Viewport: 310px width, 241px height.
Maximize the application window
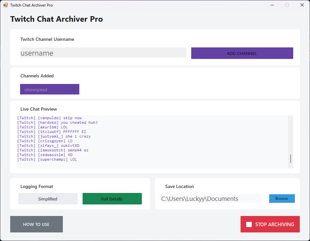coord(287,5)
